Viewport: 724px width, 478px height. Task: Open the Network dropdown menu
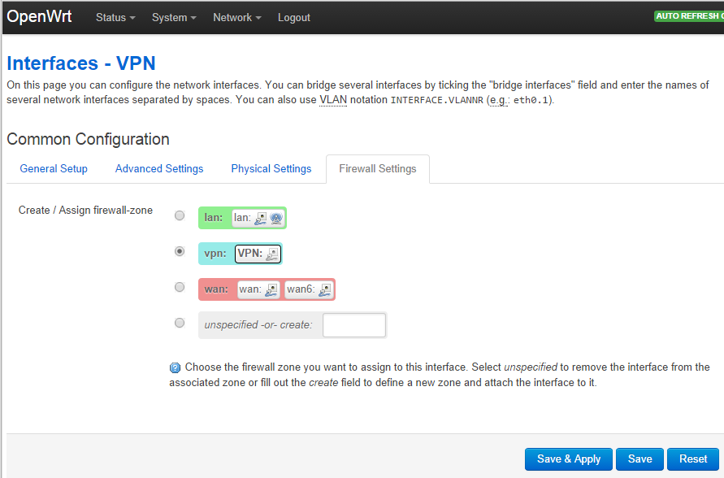click(x=237, y=18)
